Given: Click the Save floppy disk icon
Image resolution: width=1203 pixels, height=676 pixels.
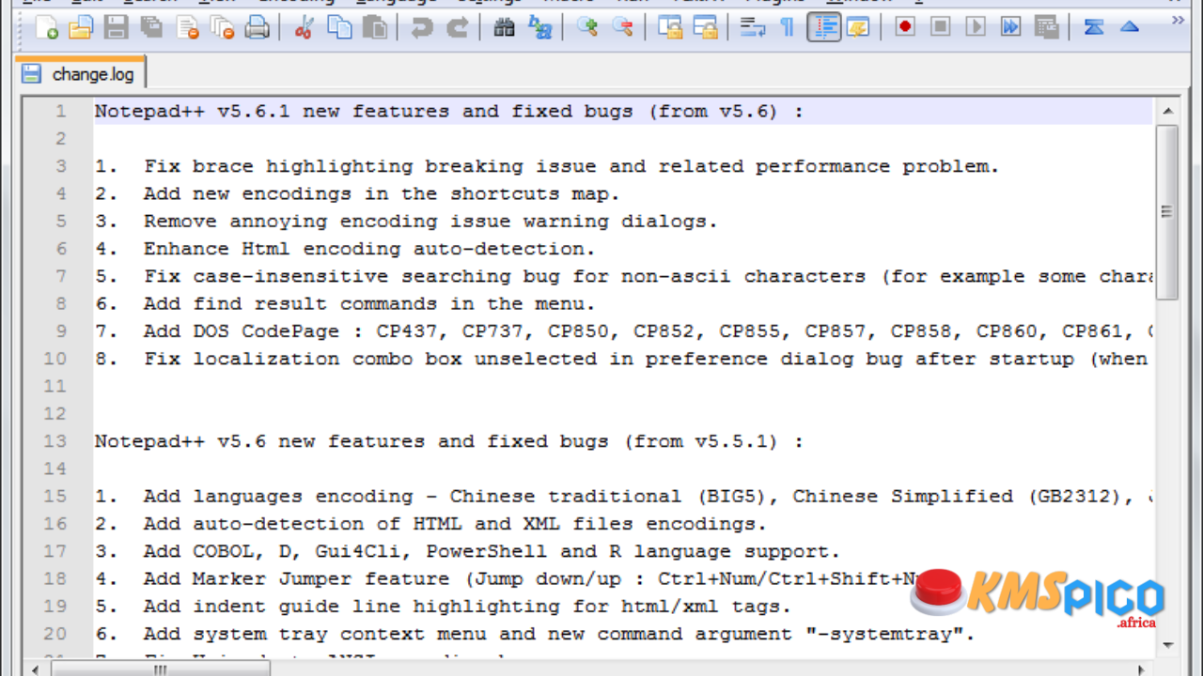Looking at the screenshot, I should 117,27.
